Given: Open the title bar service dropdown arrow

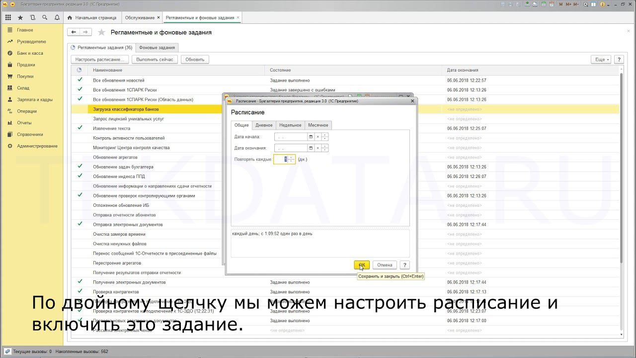Looking at the screenshot, I should 609,4.
